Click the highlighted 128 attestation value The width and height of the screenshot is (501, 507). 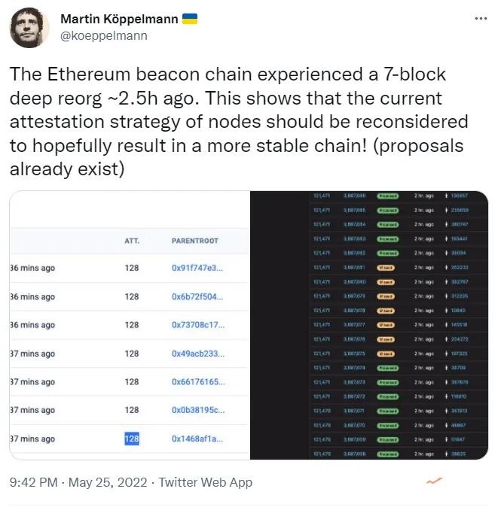(x=132, y=439)
